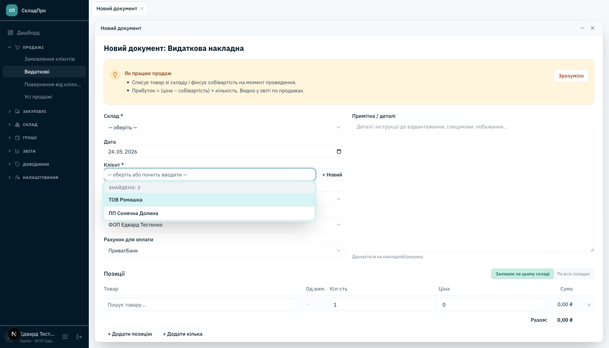
Task: Expand the ЗАКУПІВЛІ section
Action: tap(9, 111)
